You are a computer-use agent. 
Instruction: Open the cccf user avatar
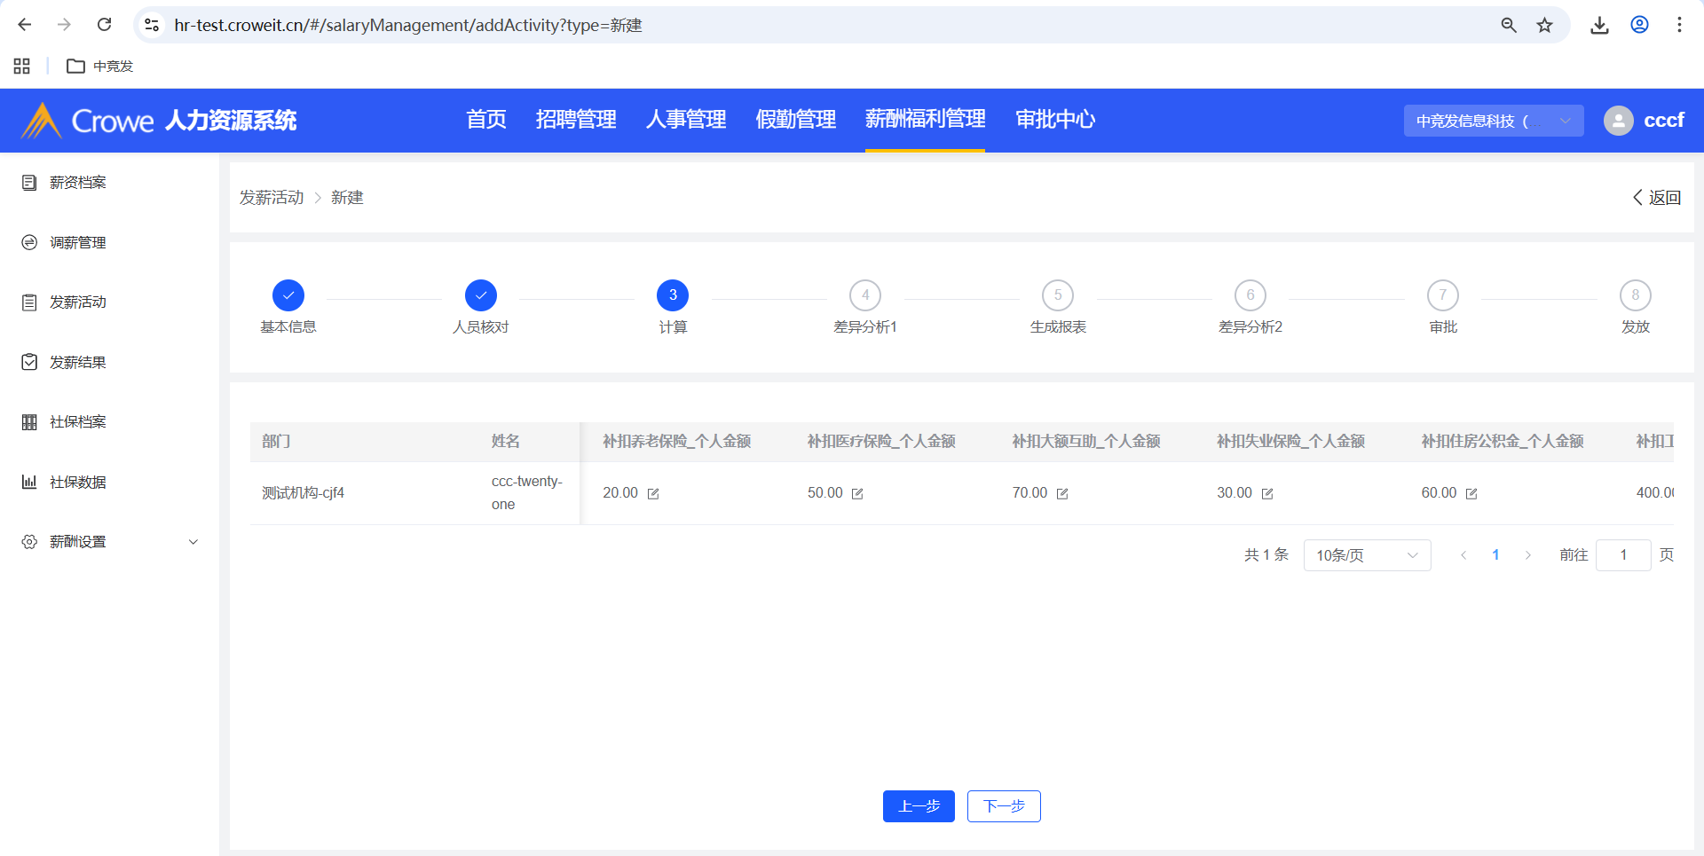point(1618,121)
